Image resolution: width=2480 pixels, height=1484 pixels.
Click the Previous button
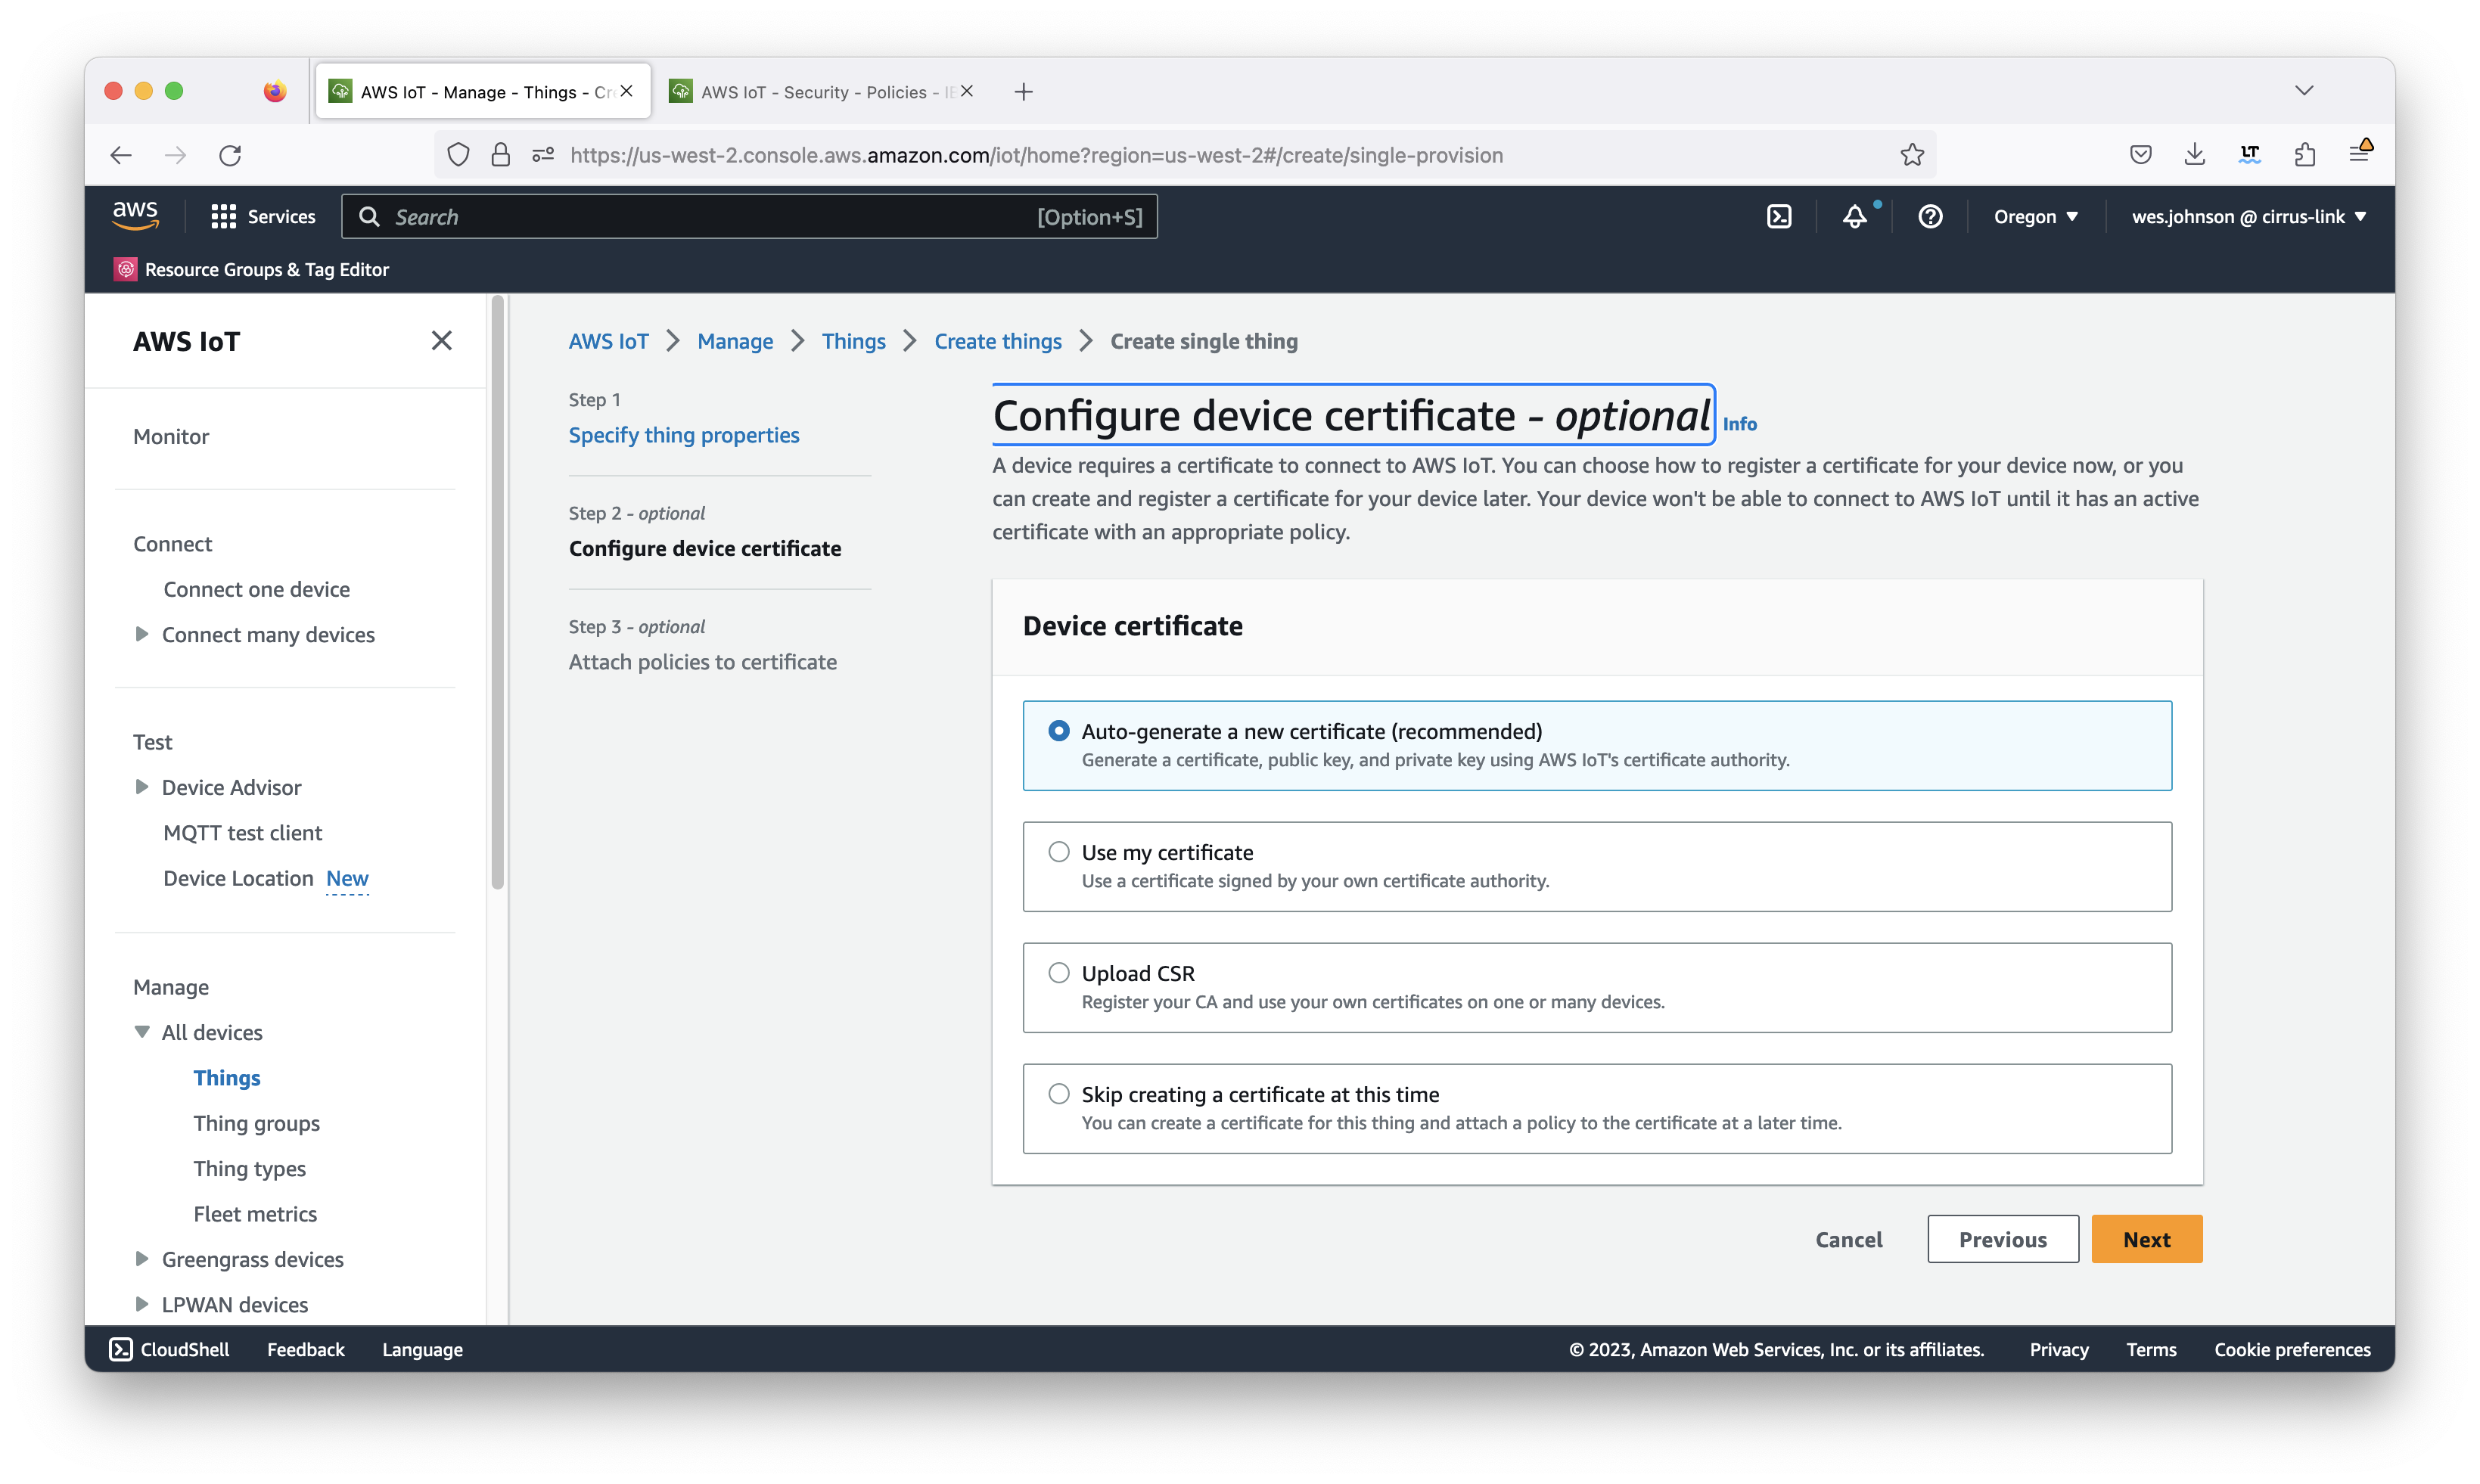2003,1239
